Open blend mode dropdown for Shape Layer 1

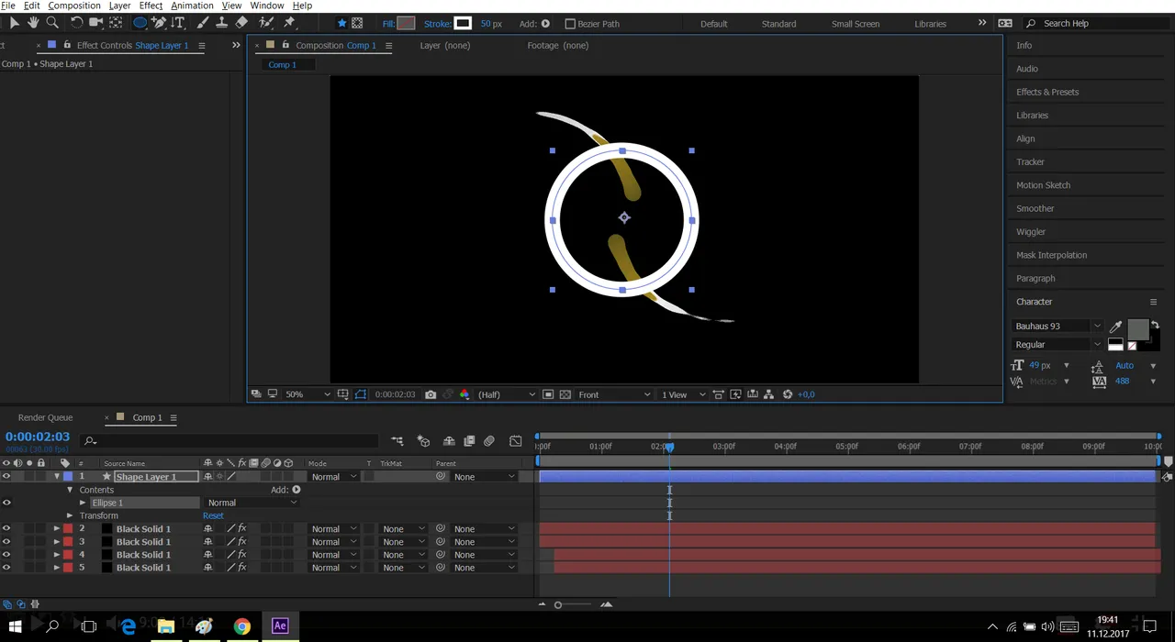click(x=333, y=477)
